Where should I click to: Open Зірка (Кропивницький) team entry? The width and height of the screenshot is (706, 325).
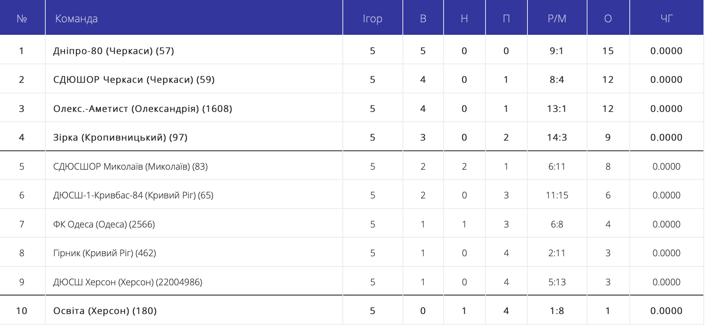pyautogui.click(x=120, y=137)
